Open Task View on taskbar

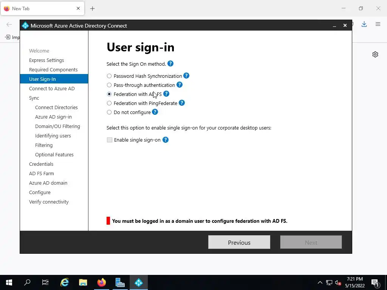click(x=45, y=282)
